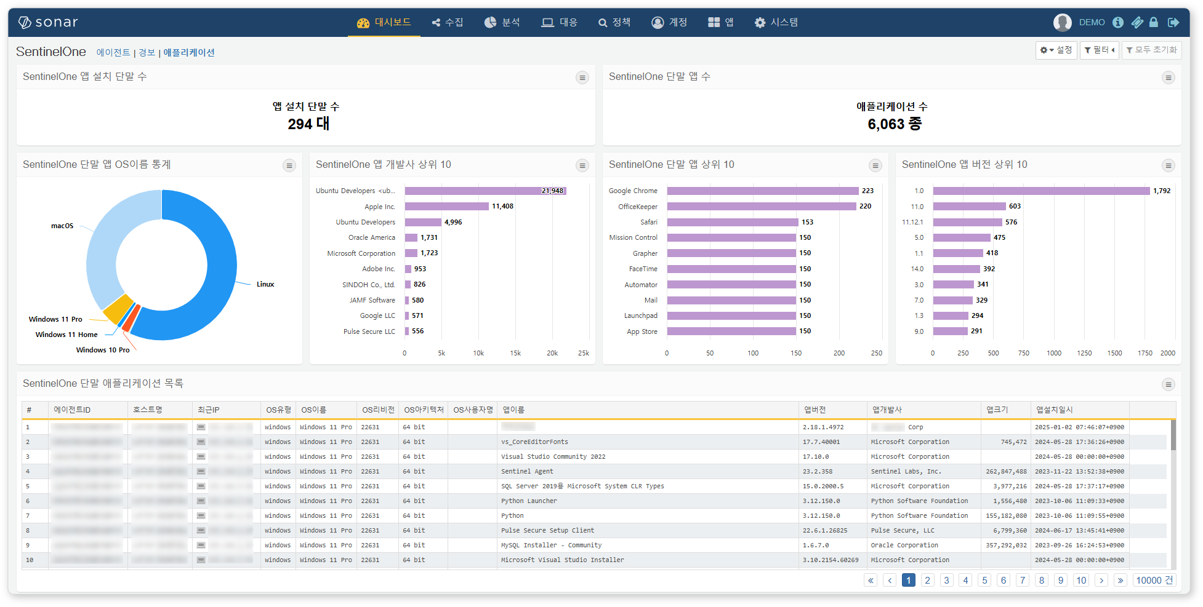Go to page 5 of table
1203x607 pixels.
tap(984, 580)
